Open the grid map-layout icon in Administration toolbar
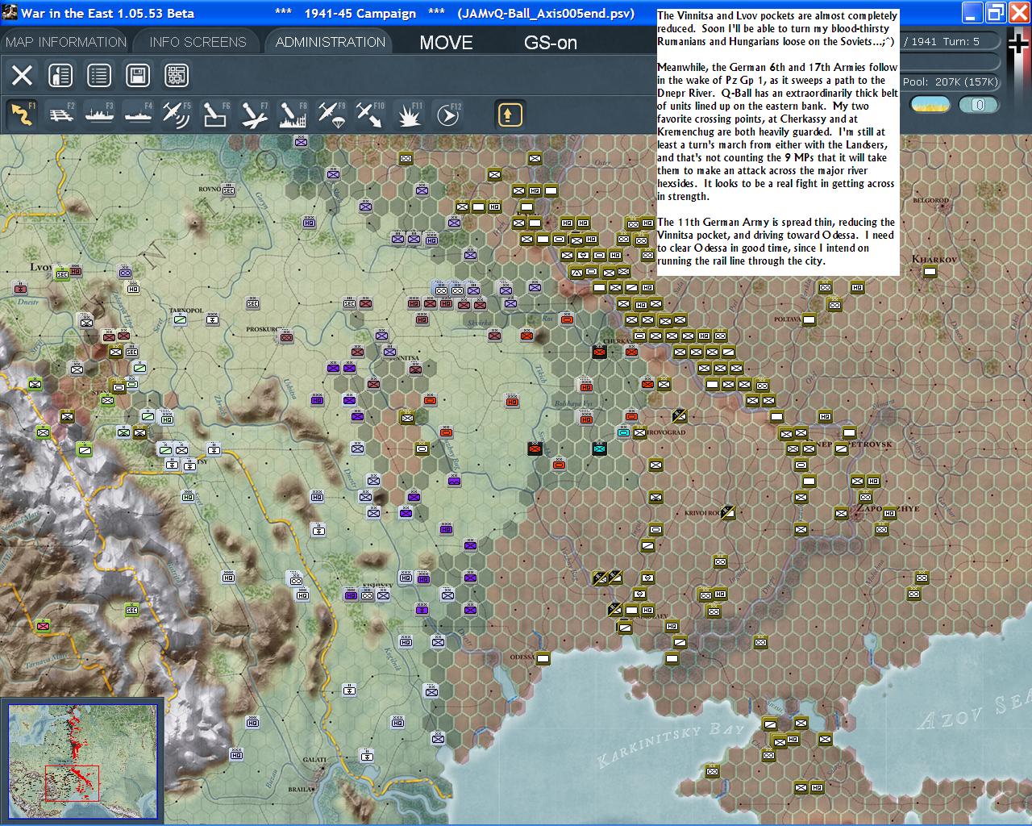The width and height of the screenshot is (1032, 826). [177, 76]
